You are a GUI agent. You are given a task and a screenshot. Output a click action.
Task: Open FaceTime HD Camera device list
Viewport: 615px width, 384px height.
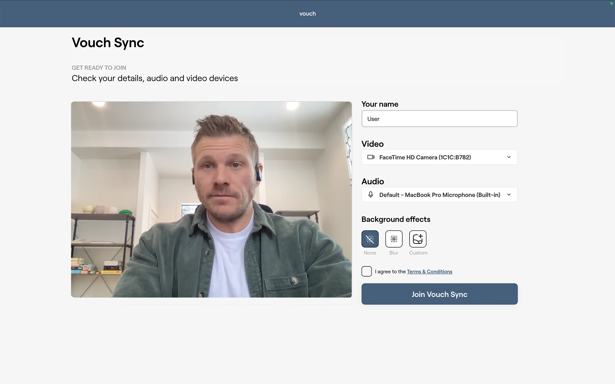click(440, 157)
